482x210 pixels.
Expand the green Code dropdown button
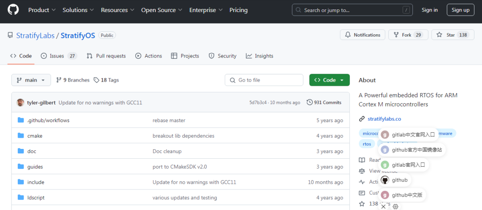[x=329, y=80]
